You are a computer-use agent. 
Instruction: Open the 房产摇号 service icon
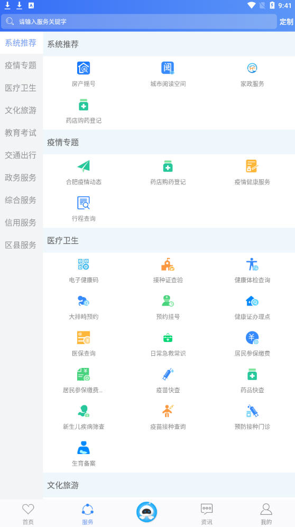tap(84, 68)
